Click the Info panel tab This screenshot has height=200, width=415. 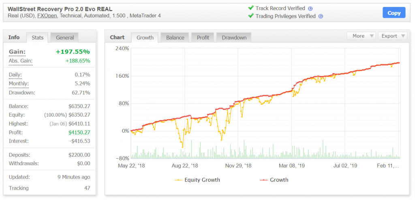pyautogui.click(x=14, y=37)
